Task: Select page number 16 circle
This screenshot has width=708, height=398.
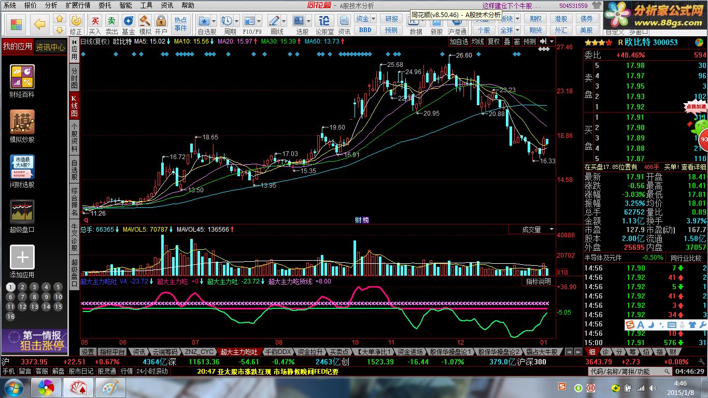Action: point(10,317)
